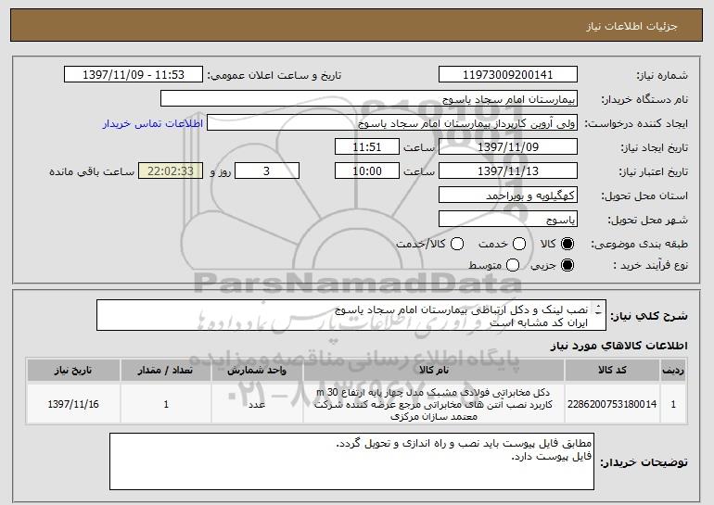714x505 pixels.
Task: Click the validity date 1397/11/13 field
Action: coord(508,171)
